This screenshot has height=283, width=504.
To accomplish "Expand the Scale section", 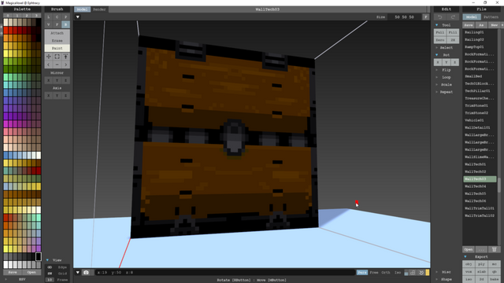I will (x=436, y=84).
